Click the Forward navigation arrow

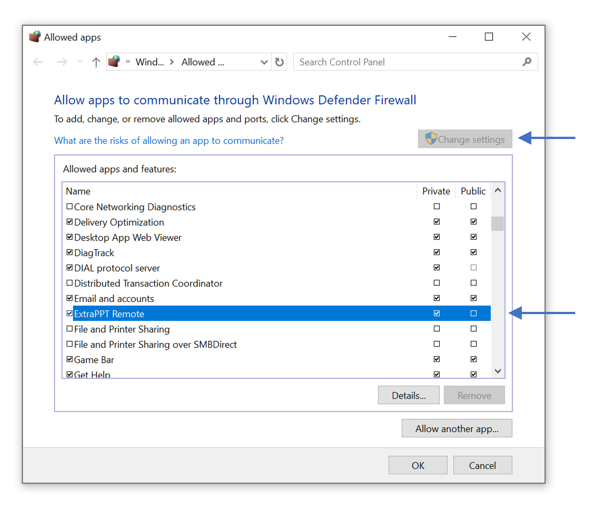point(62,62)
